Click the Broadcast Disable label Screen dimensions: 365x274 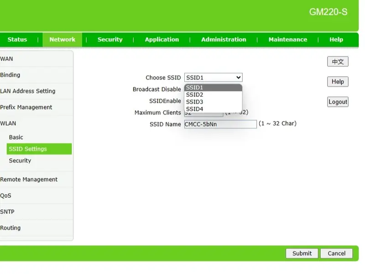tap(156, 89)
